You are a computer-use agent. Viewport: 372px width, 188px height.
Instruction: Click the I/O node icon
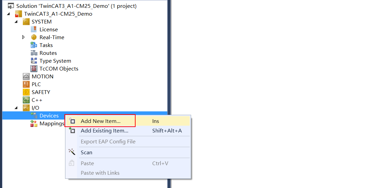pyautogui.click(x=26, y=108)
